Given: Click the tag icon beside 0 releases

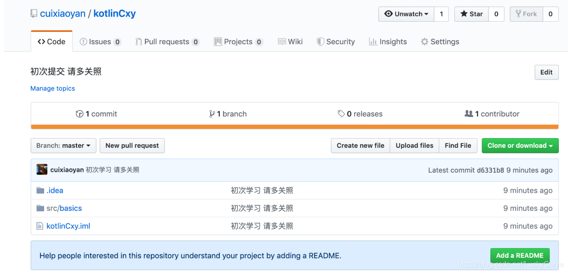Looking at the screenshot, I should (x=341, y=114).
